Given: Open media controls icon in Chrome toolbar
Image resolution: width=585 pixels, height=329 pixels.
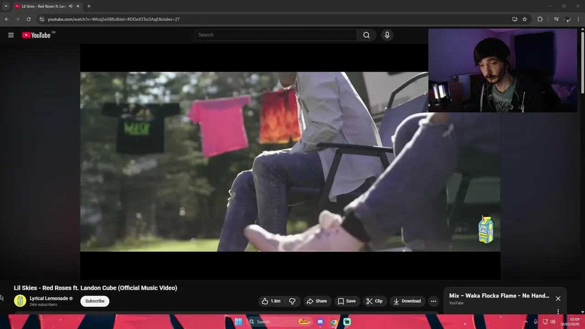Looking at the screenshot, I should (x=556, y=19).
